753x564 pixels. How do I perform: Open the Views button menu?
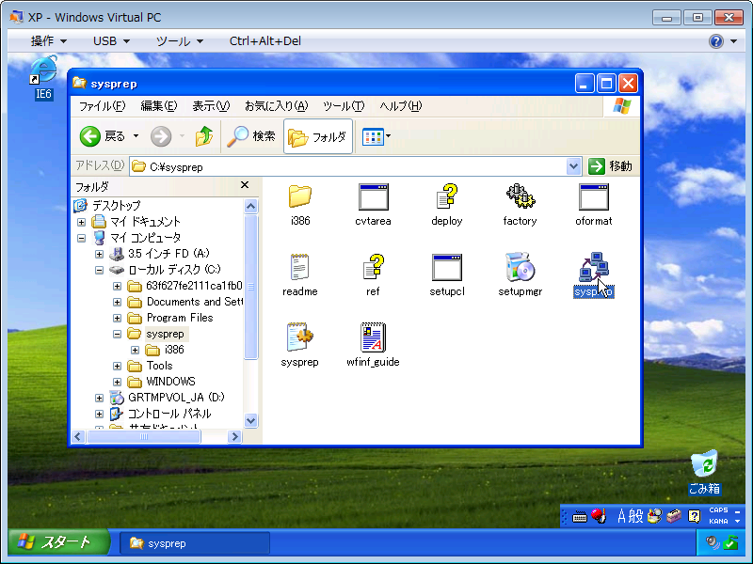tap(376, 136)
